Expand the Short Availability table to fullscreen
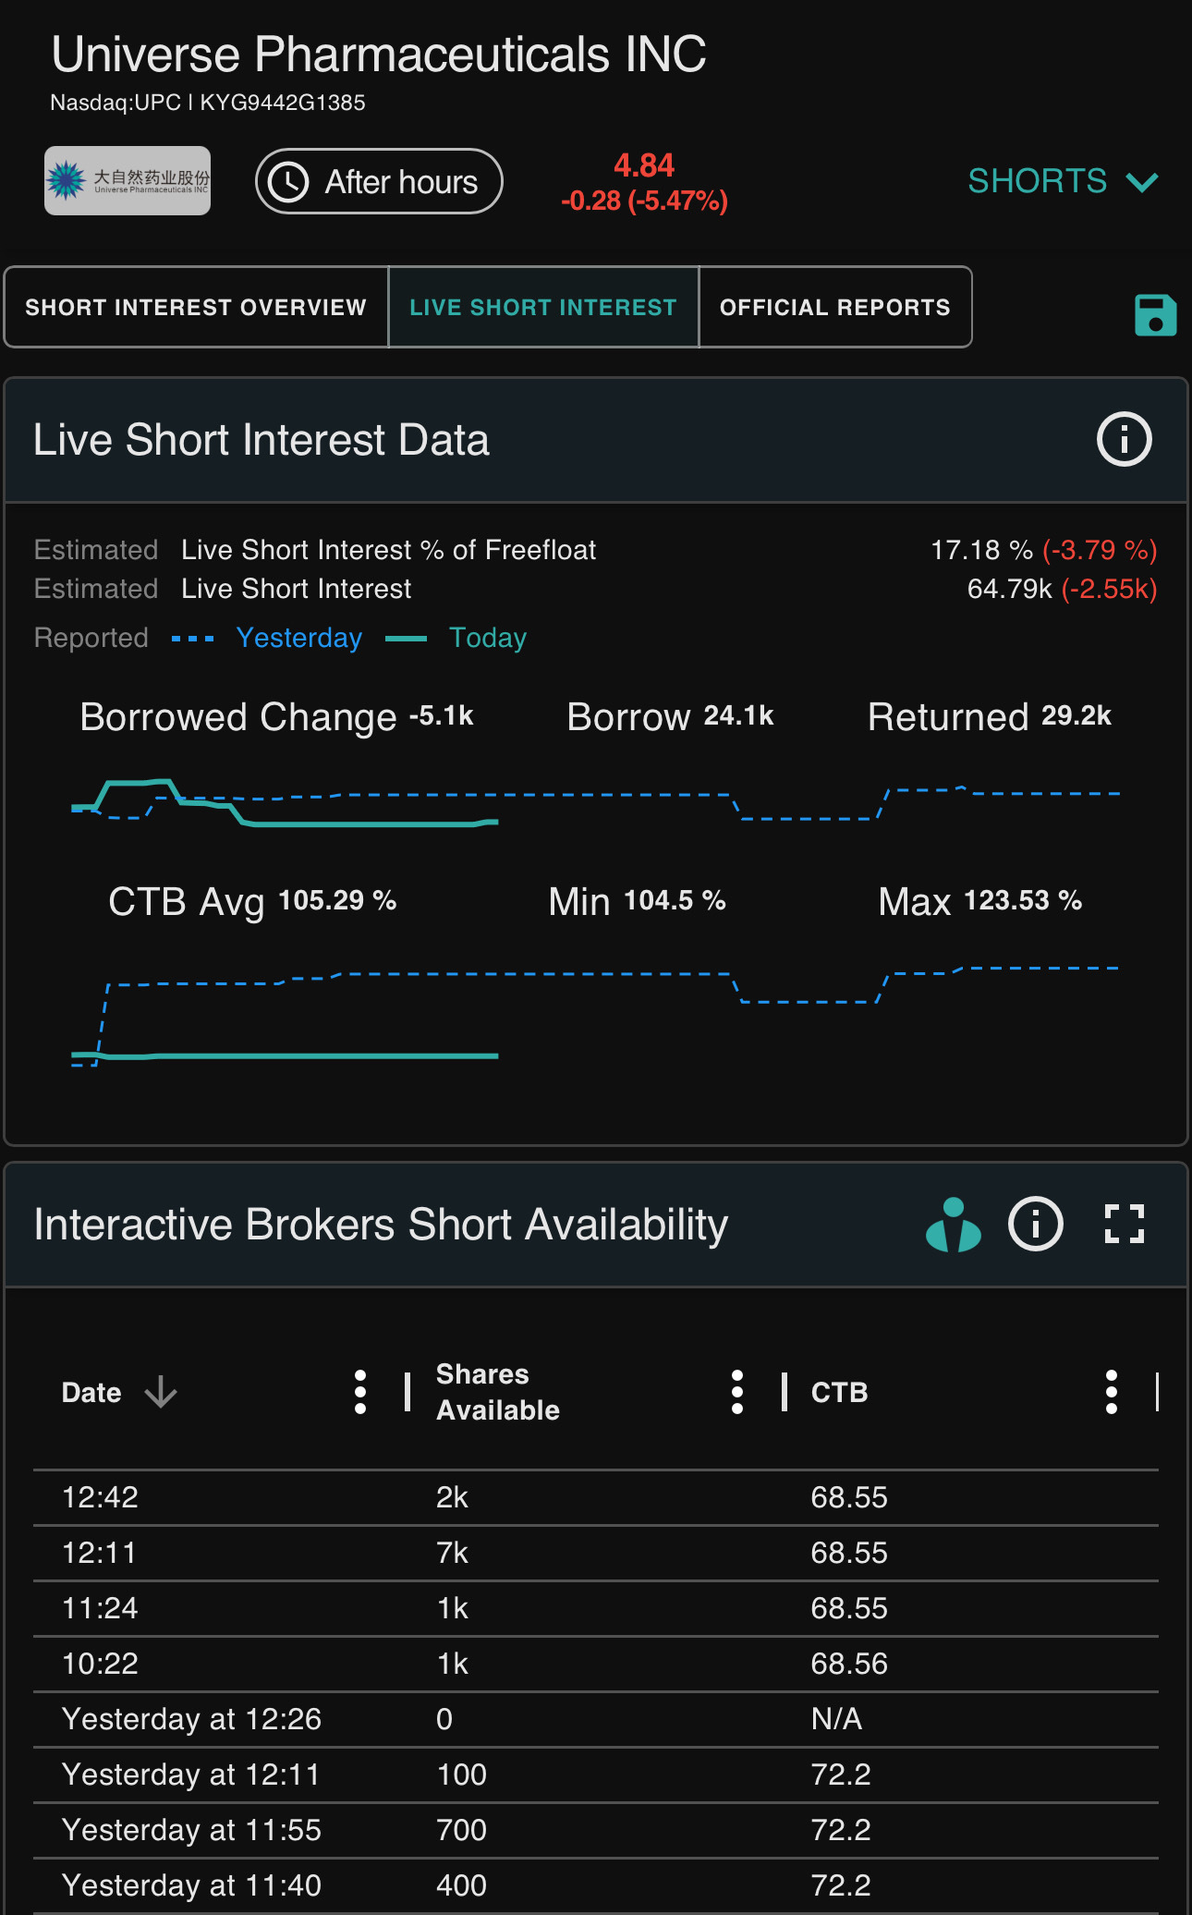The image size is (1192, 1915). click(1125, 1224)
